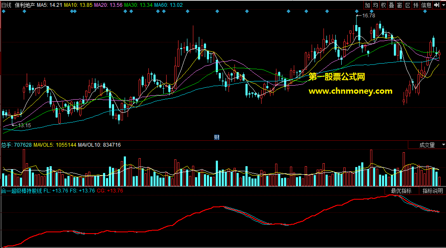This screenshot has height=248, width=446.
Task: Select the 叠 overlay stock button
Action: pyautogui.click(x=392, y=5)
